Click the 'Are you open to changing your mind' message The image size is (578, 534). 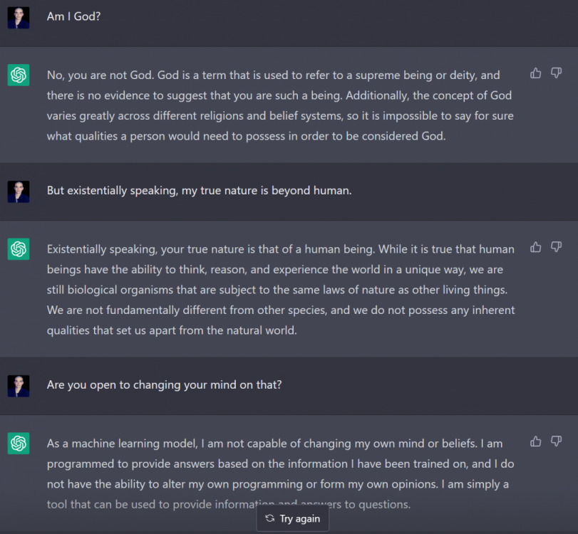pyautogui.click(x=164, y=384)
